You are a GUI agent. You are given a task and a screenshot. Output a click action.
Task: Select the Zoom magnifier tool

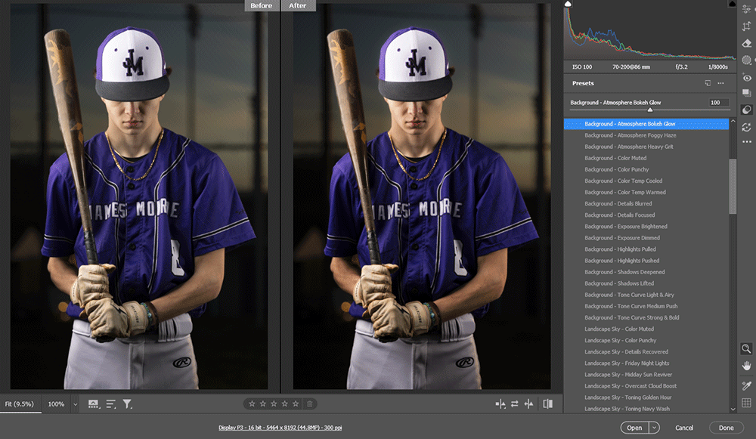747,348
